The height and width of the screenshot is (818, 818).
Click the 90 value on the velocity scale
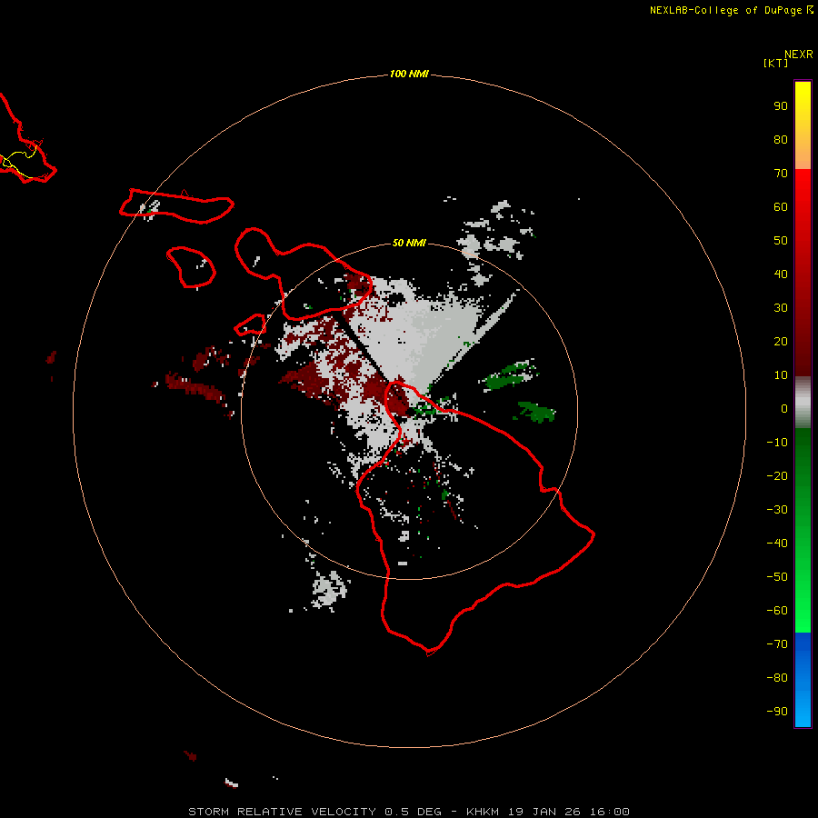[781, 106]
